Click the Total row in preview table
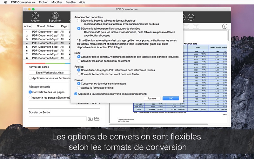 click(180, 109)
